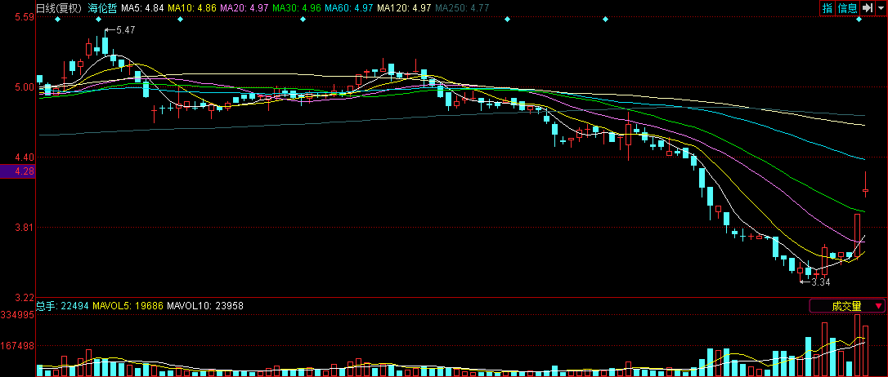Click the MAVOL10: 23958 label
Viewport: 888px width, 377px height.
click(205, 306)
